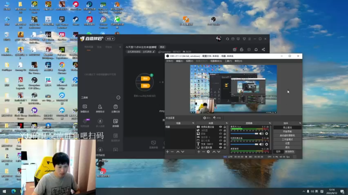Add a new scene in OBS Scenes panel
The width and height of the screenshot is (348, 195).
pos(167,152)
